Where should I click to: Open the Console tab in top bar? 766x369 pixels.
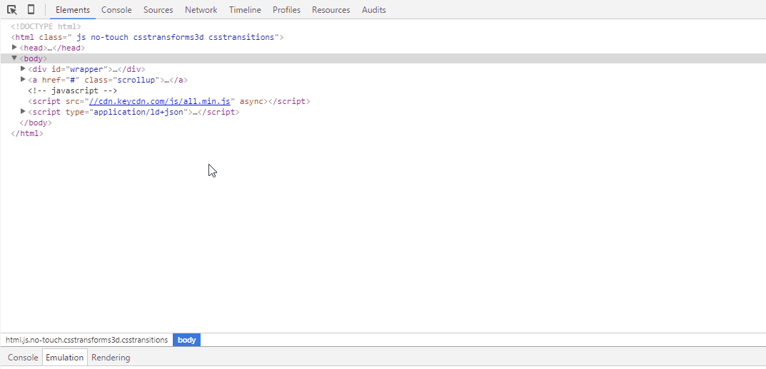pos(116,10)
